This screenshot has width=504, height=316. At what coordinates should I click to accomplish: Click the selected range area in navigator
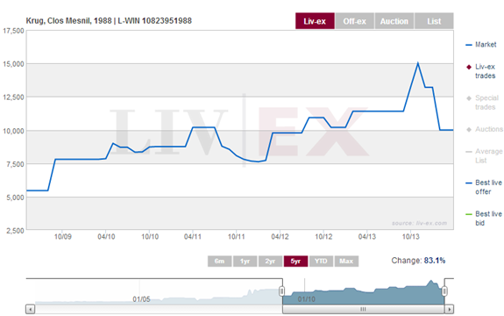point(363,291)
